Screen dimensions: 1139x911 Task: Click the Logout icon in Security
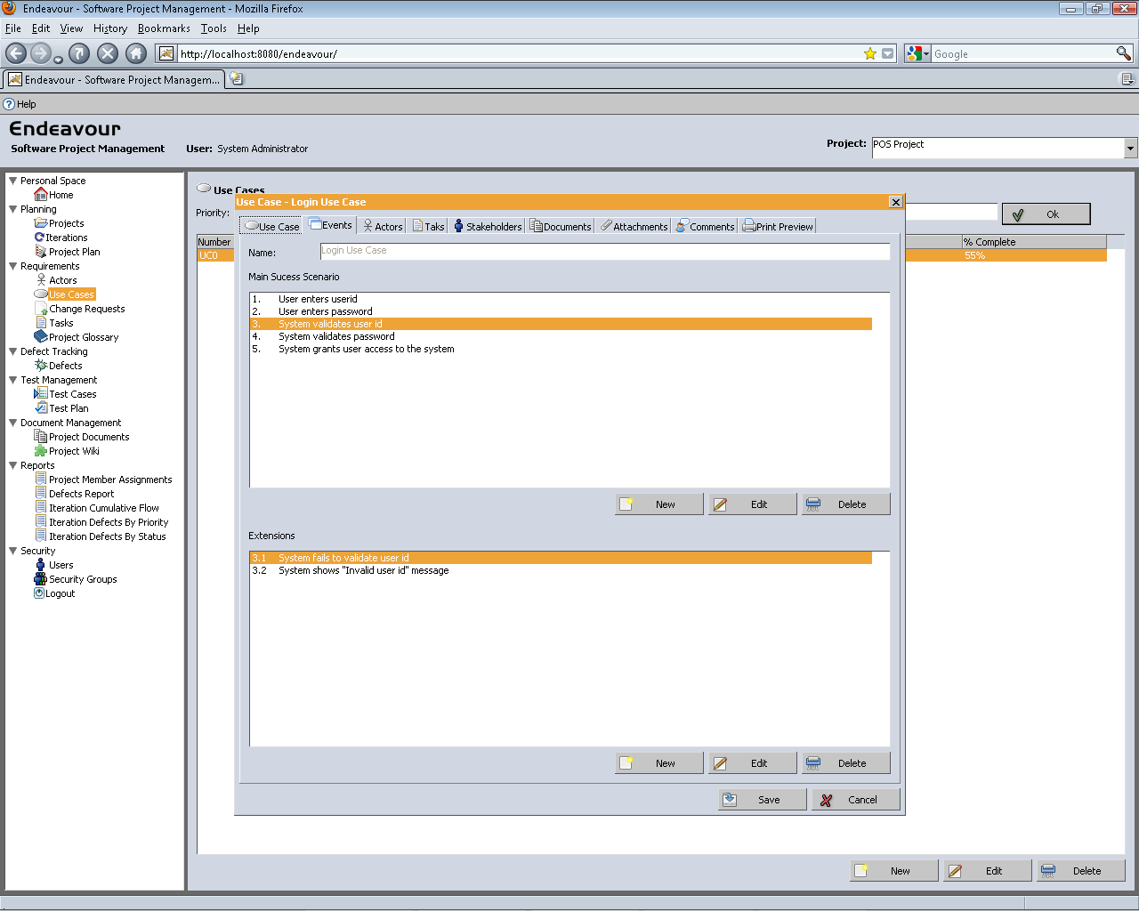39,593
